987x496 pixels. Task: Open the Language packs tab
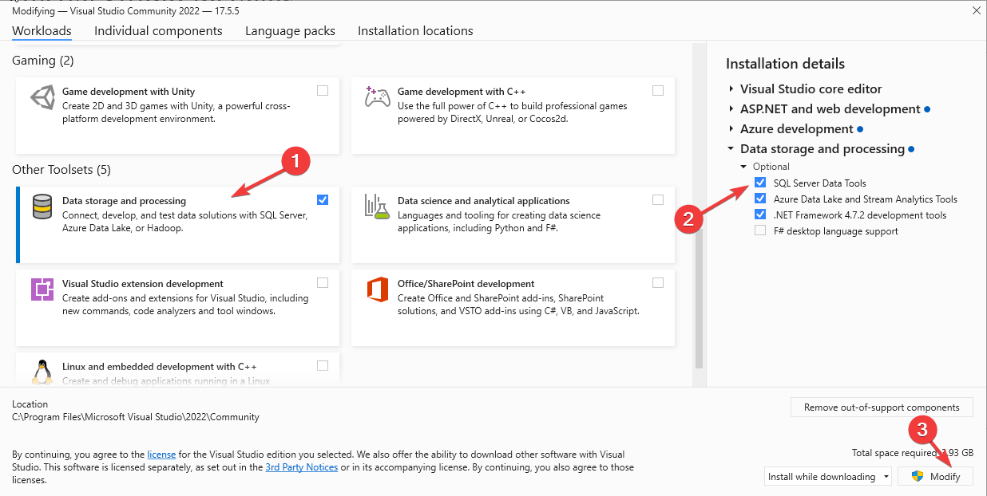[290, 31]
